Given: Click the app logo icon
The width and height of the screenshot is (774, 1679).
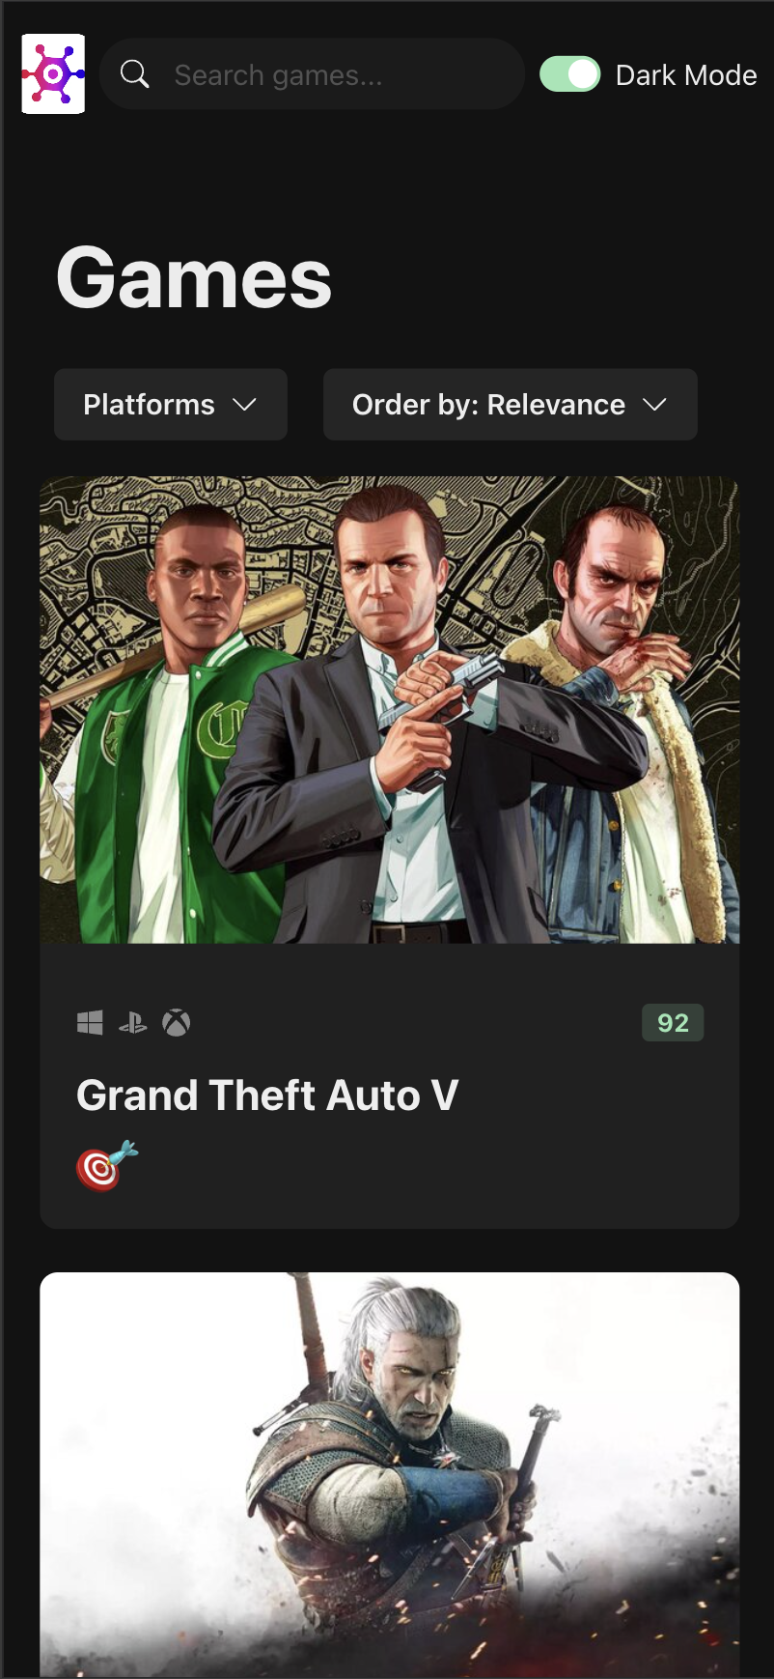Looking at the screenshot, I should click(53, 73).
